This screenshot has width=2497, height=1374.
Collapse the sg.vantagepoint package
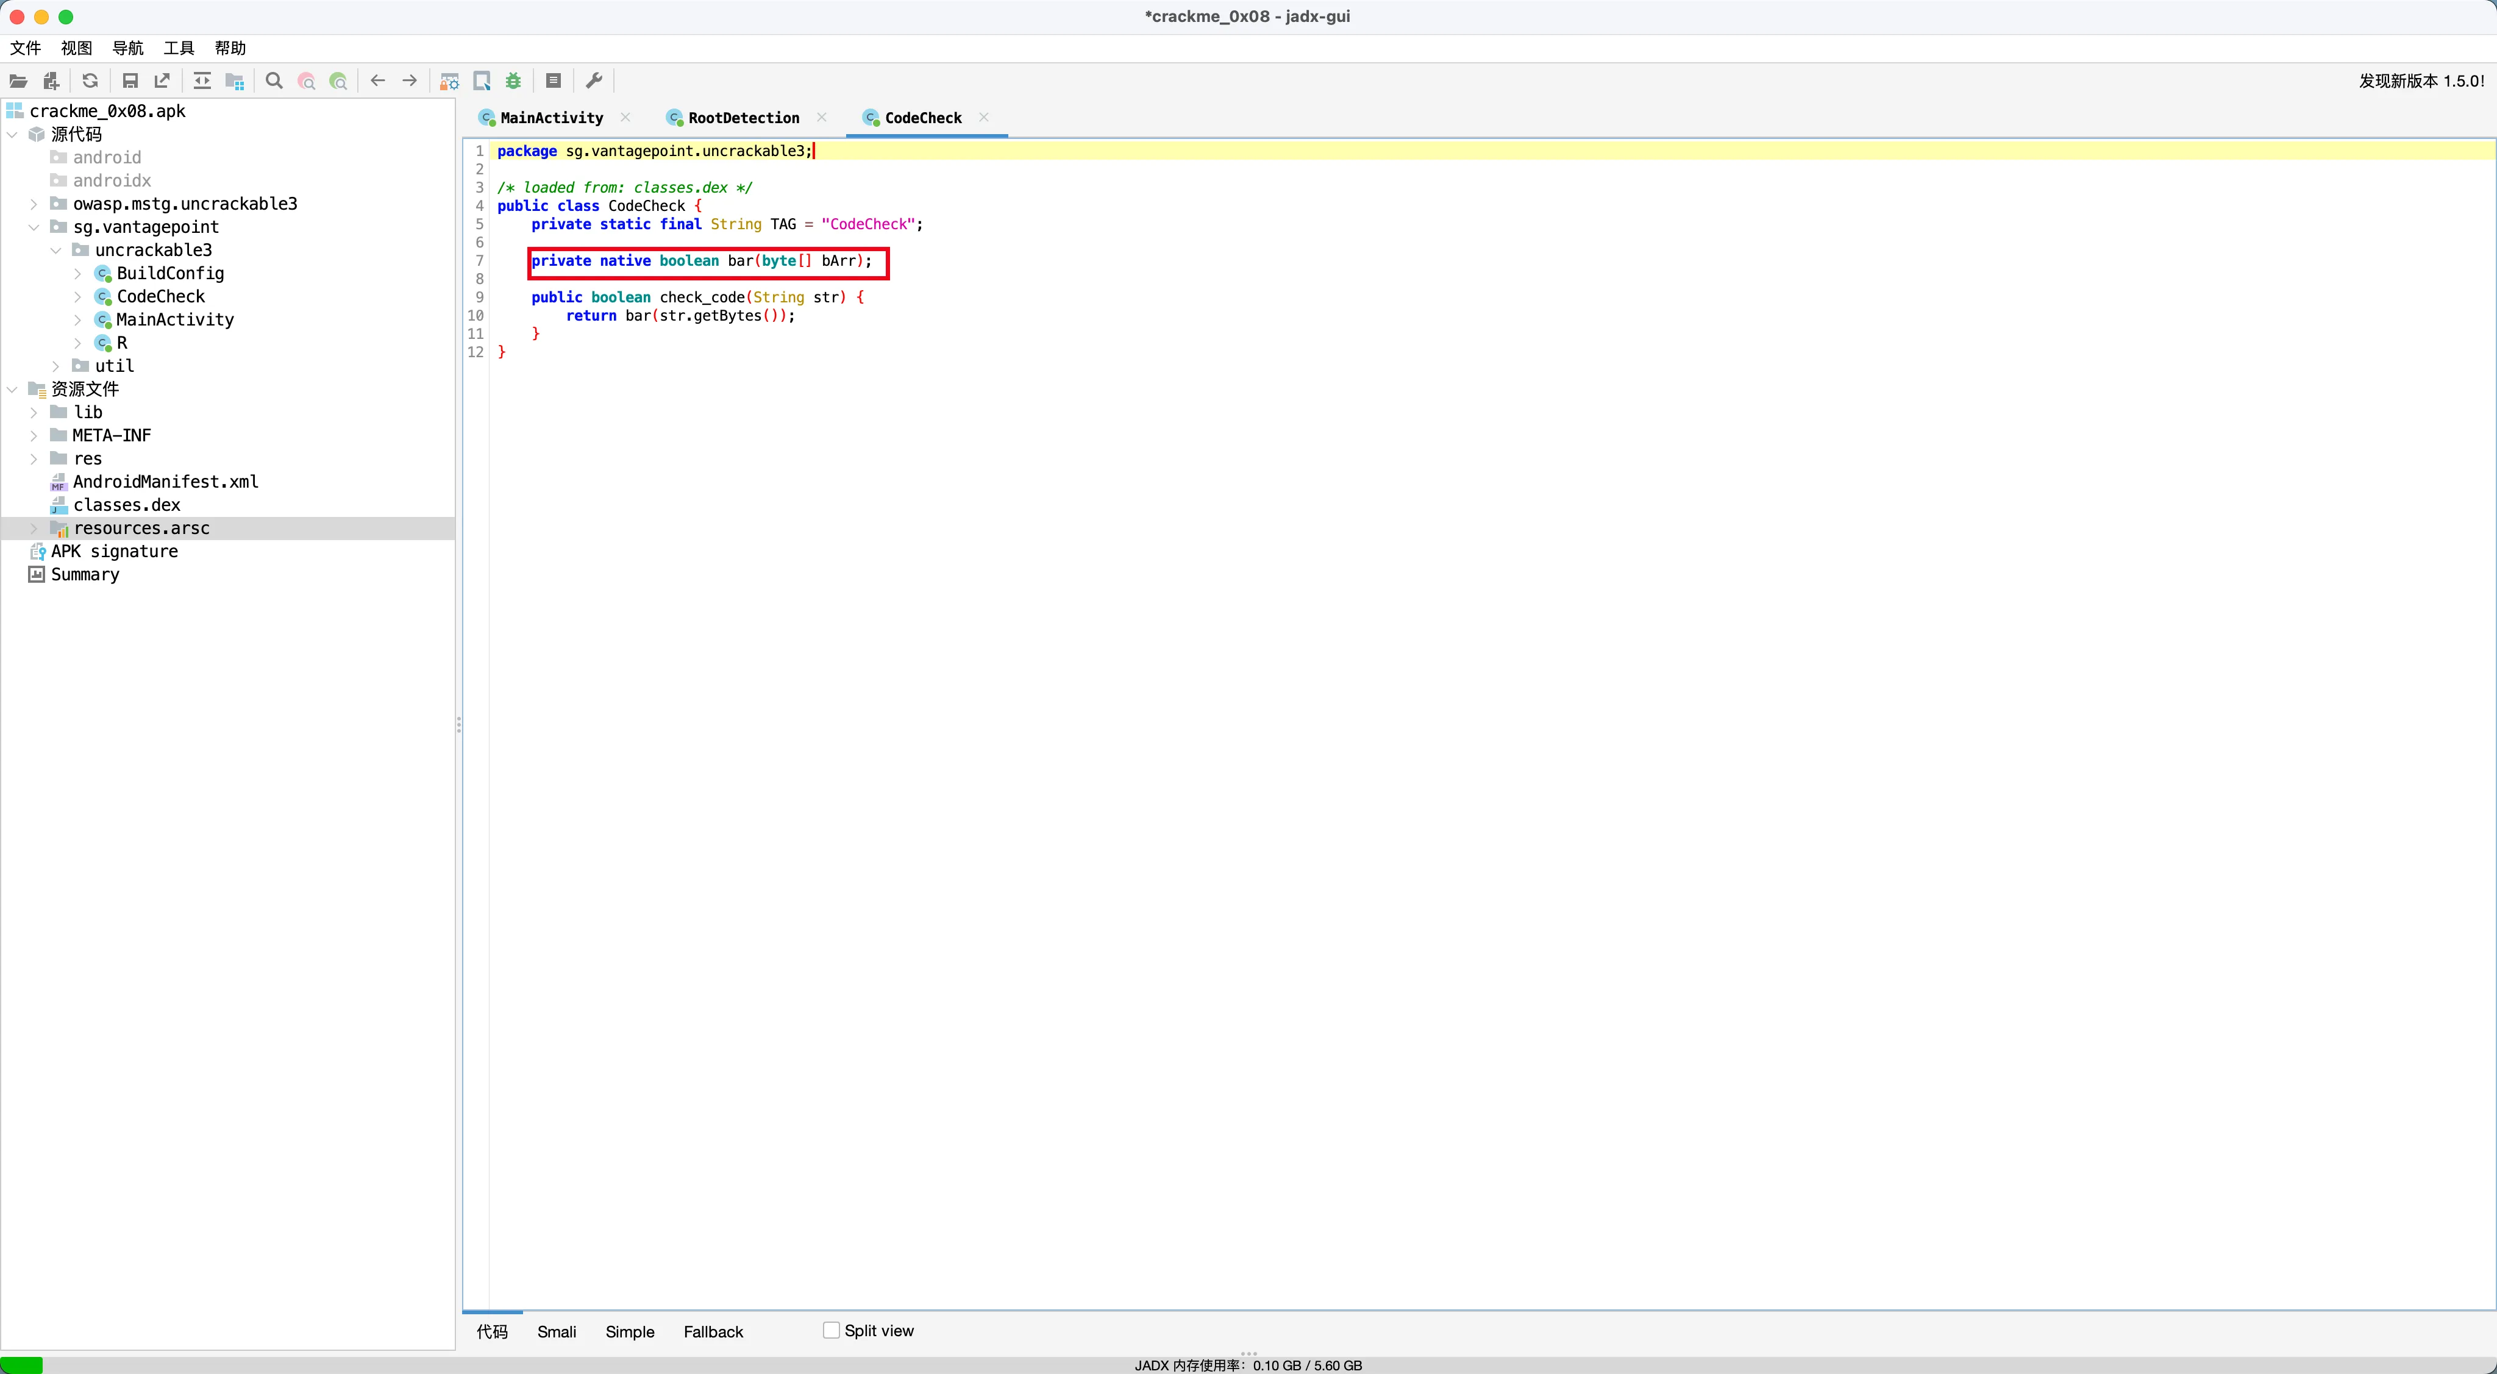click(35, 227)
